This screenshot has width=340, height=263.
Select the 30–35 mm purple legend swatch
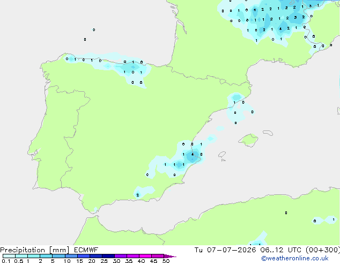120,256
